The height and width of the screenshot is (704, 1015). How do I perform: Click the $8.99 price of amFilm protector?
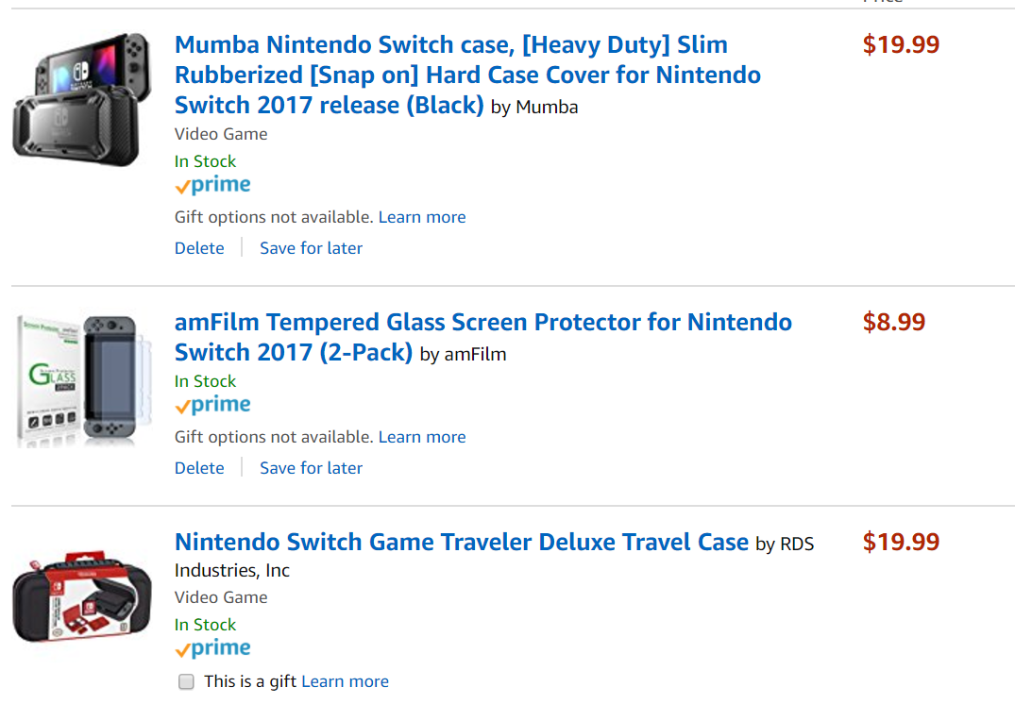click(x=893, y=323)
